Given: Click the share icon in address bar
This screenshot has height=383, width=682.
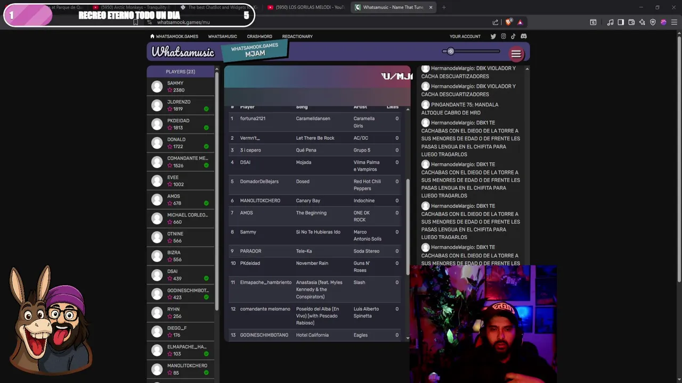Looking at the screenshot, I should tap(496, 22).
